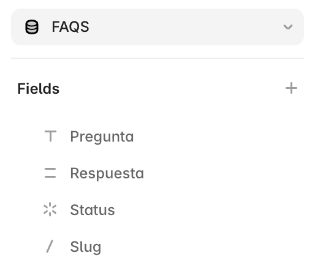315x277 pixels.
Task: Click the spinner-style Status field icon
Action: click(x=50, y=210)
